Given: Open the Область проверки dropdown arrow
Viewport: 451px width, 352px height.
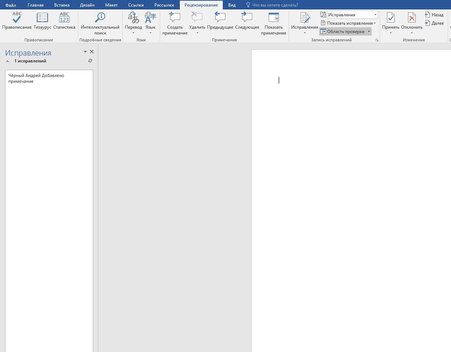Looking at the screenshot, I should tap(369, 32).
